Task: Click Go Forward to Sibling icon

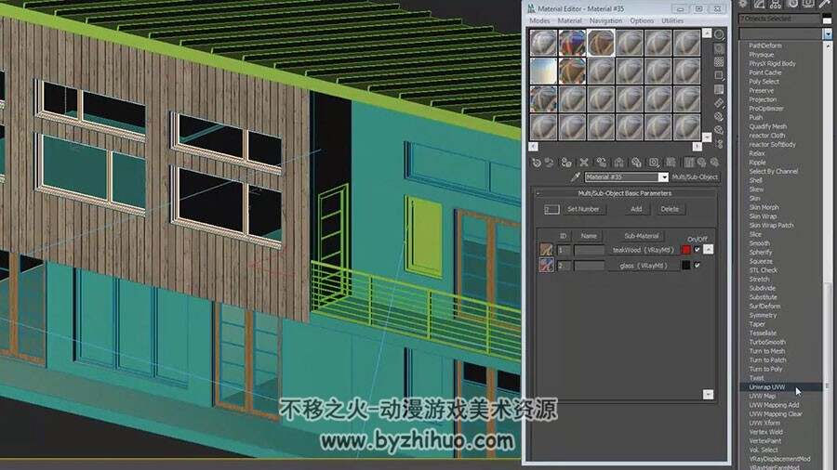Action: point(714,163)
